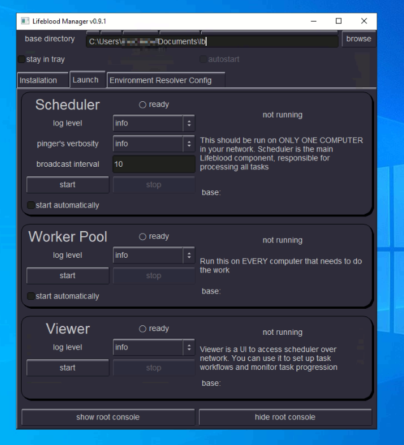The width and height of the screenshot is (404, 445).
Task: Click the broadcast interval field
Action: coord(154,164)
